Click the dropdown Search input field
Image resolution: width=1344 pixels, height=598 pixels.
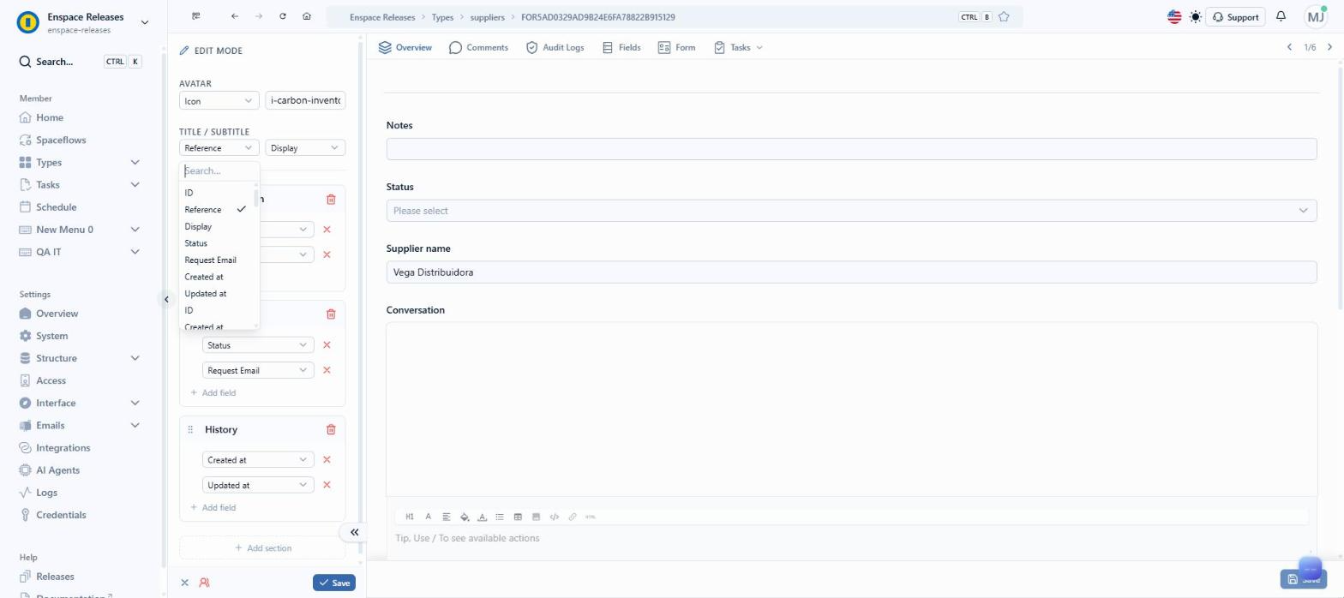click(219, 170)
